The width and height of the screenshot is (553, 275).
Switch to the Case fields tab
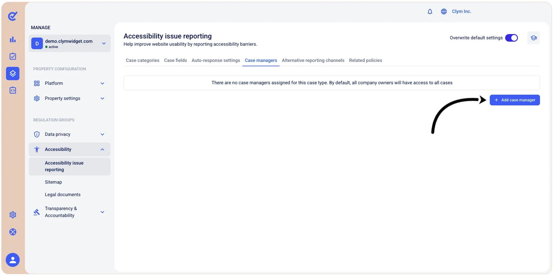[x=175, y=60]
